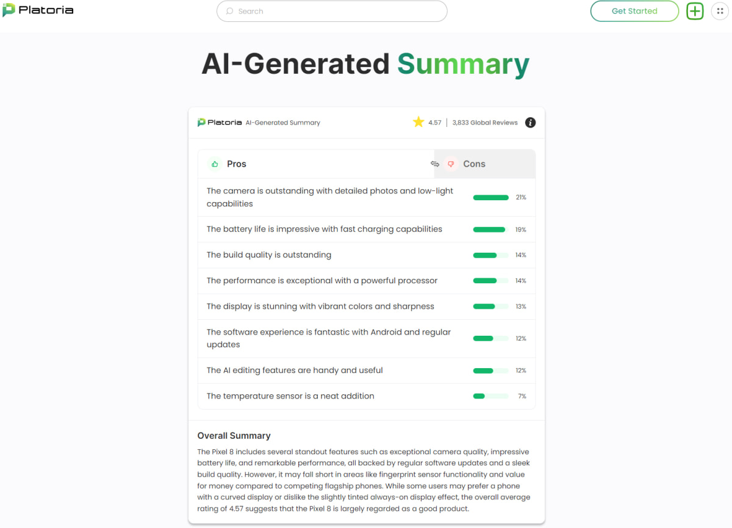Switch to the Cons tab
The width and height of the screenshot is (732, 528).
click(x=485, y=164)
